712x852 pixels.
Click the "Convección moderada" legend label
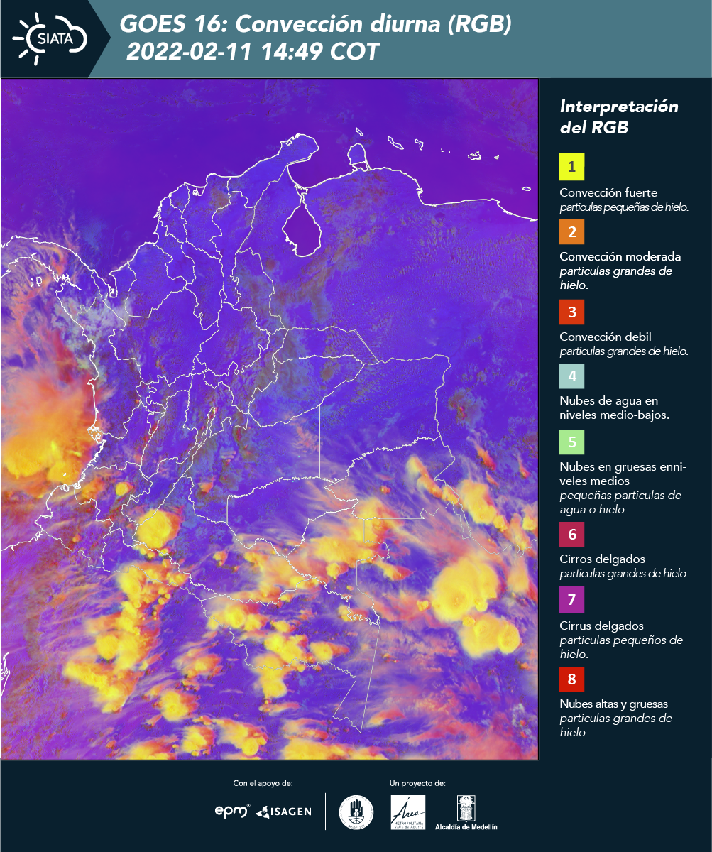[620, 256]
